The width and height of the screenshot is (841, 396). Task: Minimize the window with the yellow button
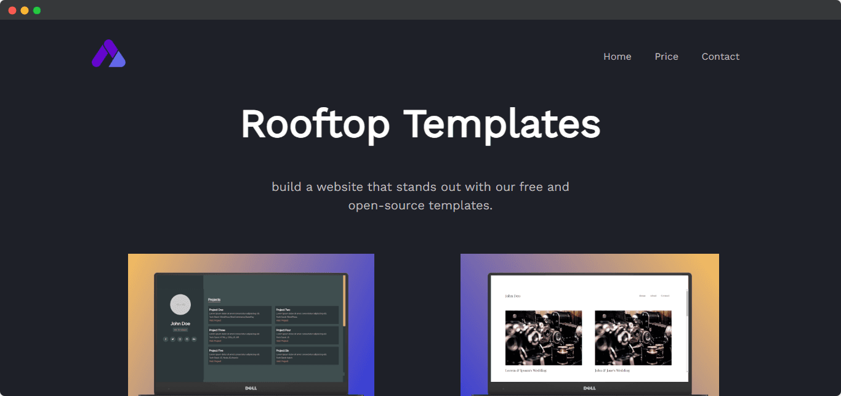click(25, 10)
